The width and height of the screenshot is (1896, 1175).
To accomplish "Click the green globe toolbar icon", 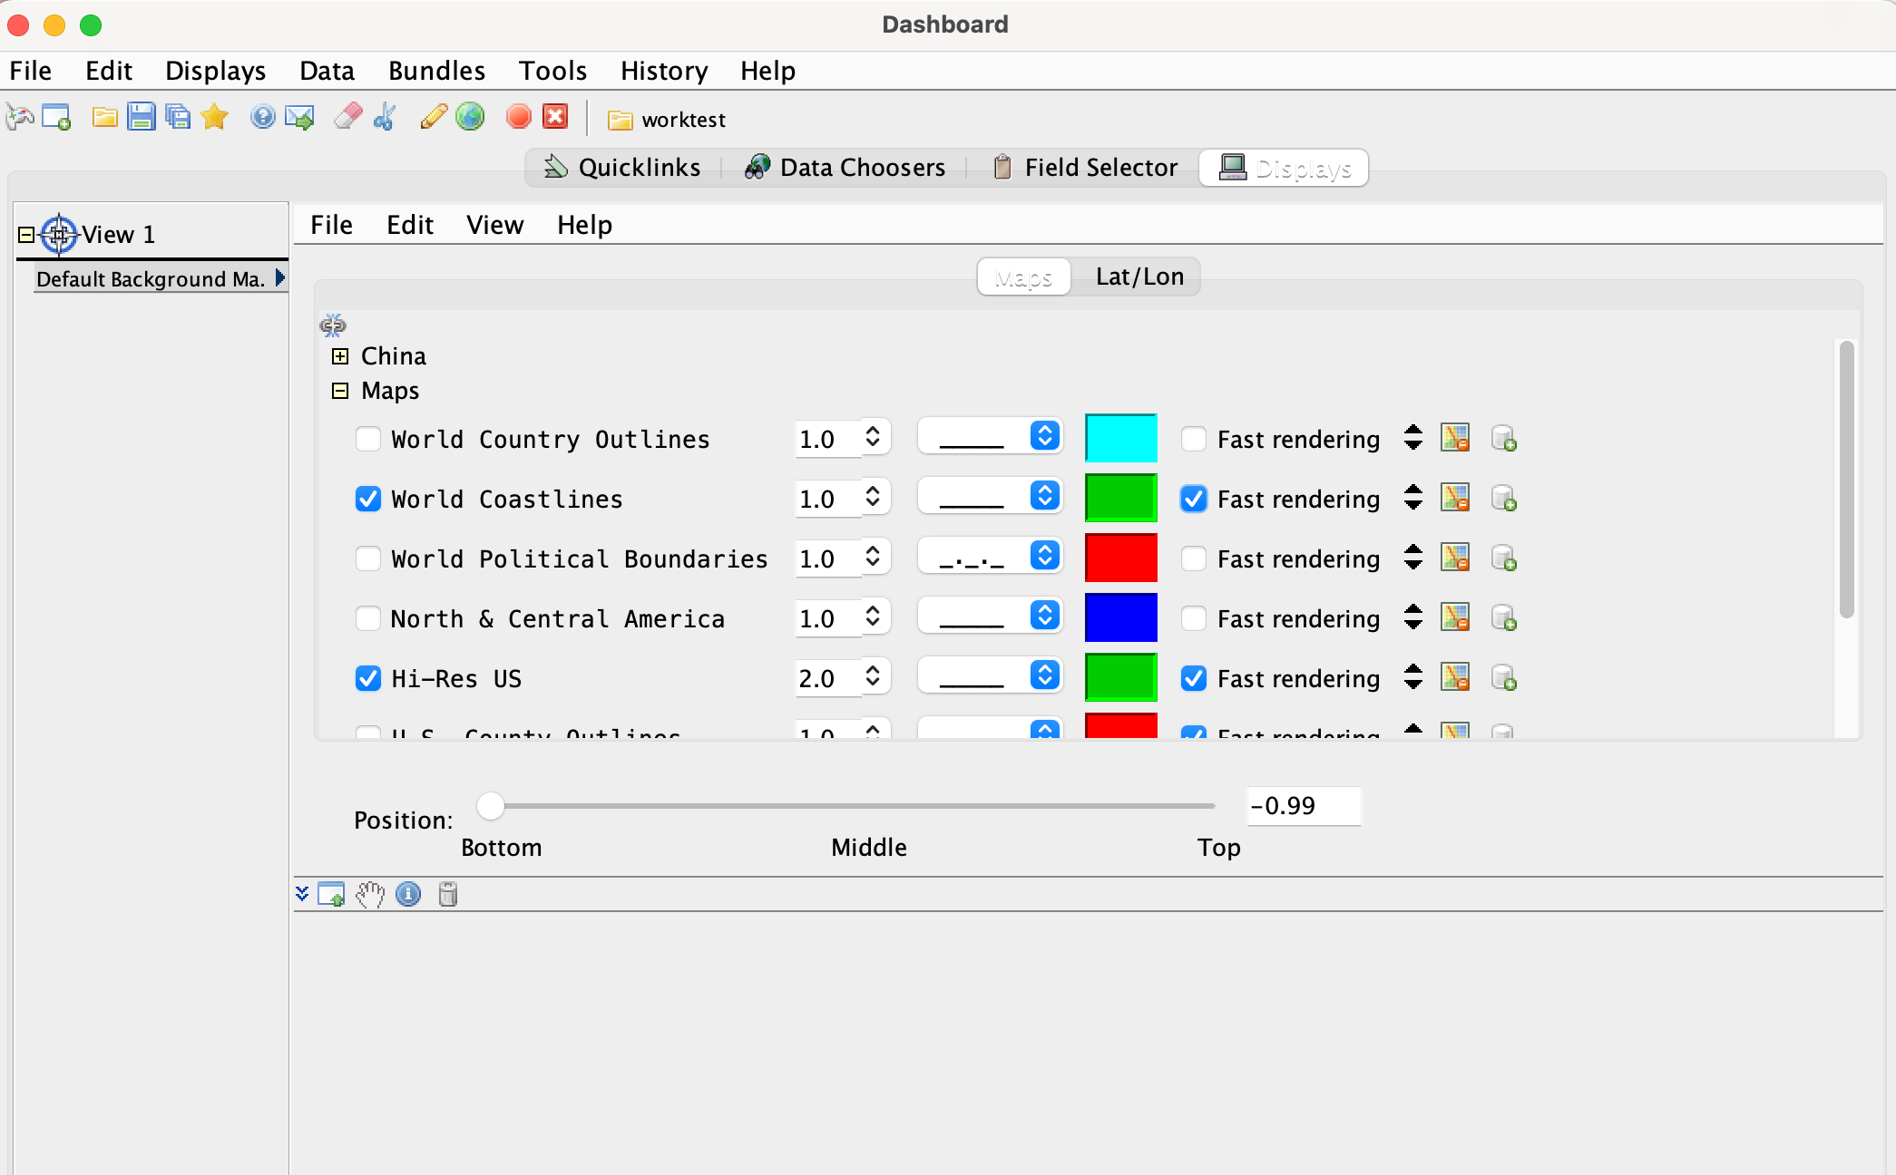I will (x=470, y=117).
